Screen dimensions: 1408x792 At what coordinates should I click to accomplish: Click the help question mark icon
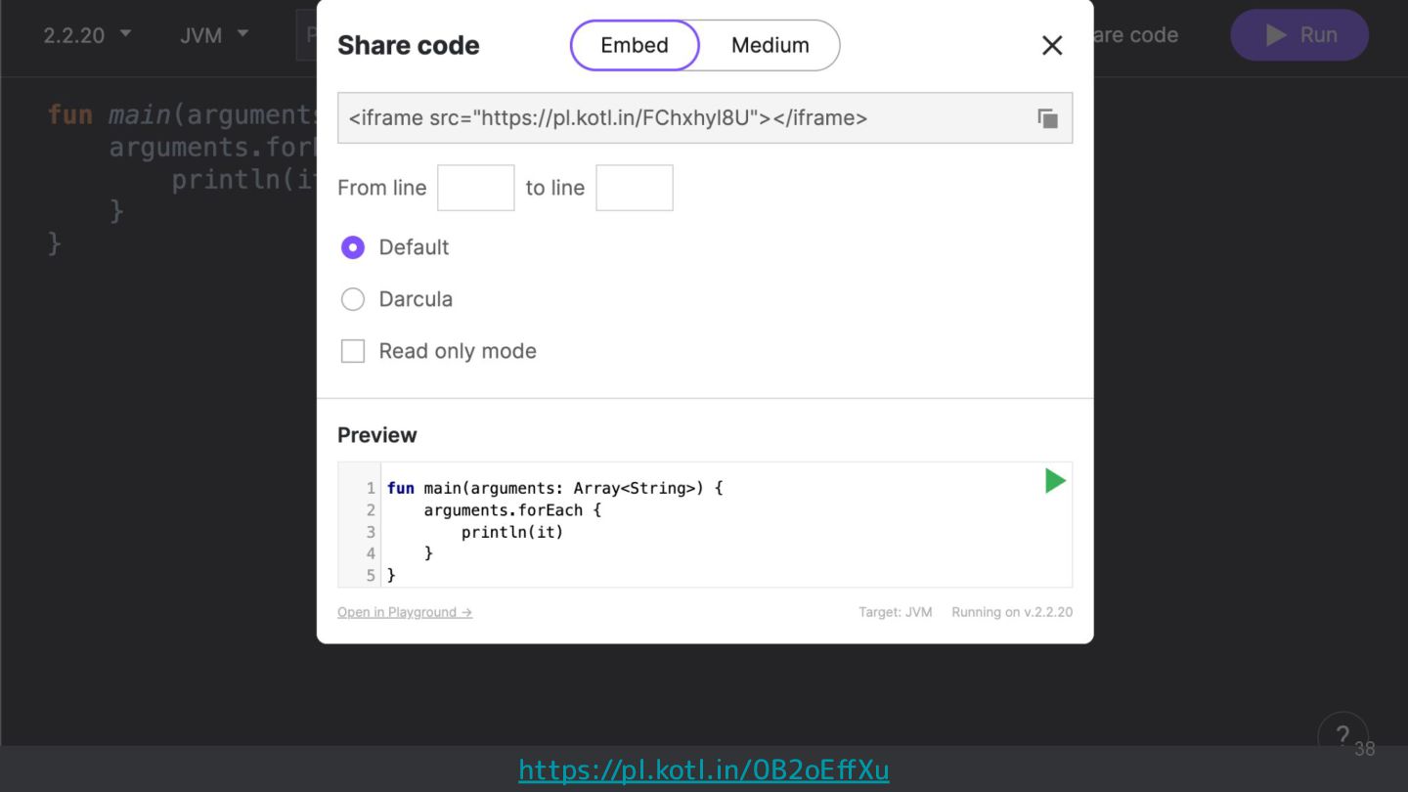coord(1342,736)
